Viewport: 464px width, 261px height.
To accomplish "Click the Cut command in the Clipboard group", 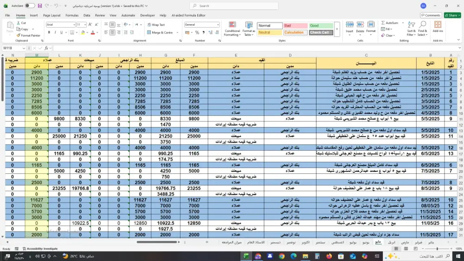I will [21, 23].
